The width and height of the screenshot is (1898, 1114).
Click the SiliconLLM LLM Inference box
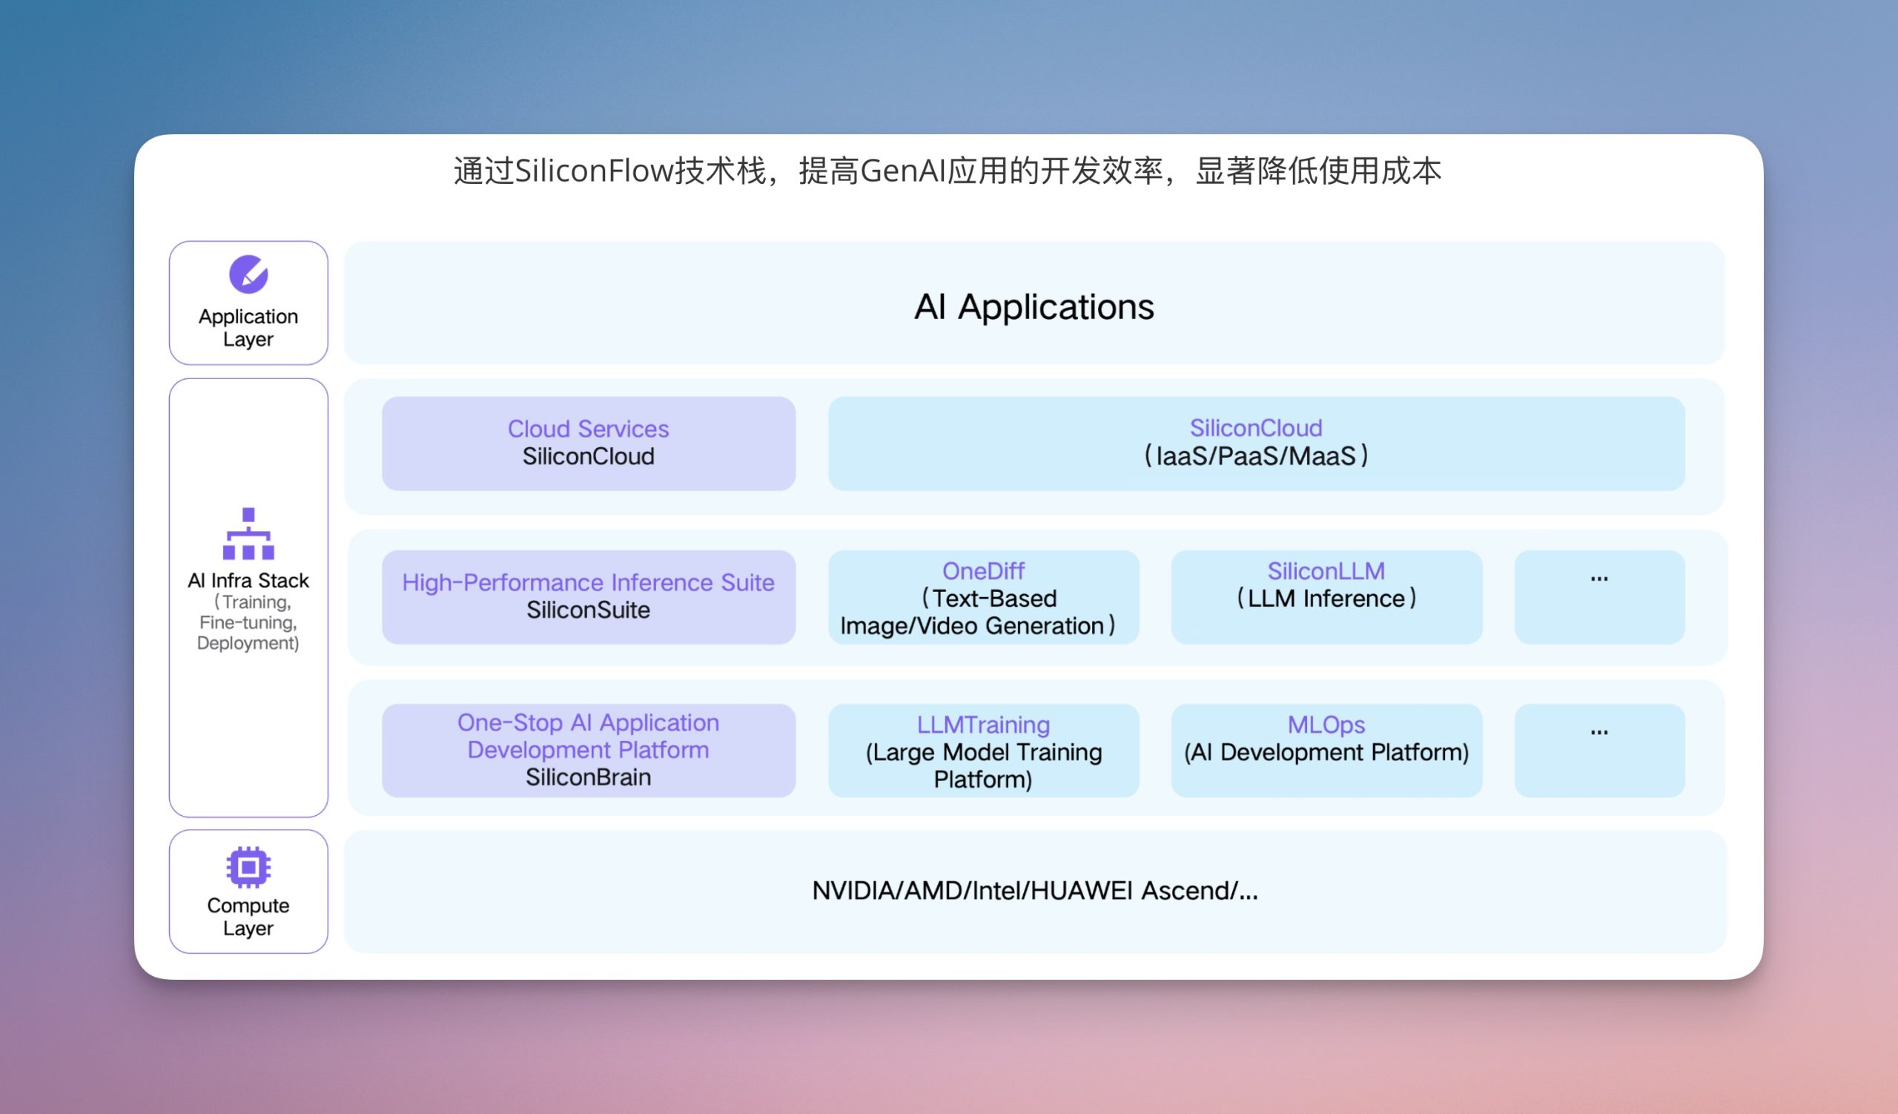[x=1326, y=597]
